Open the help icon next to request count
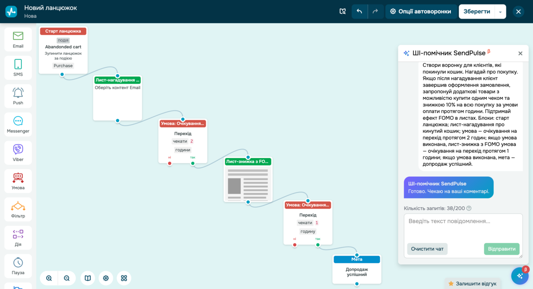The image size is (533, 289). click(x=469, y=208)
